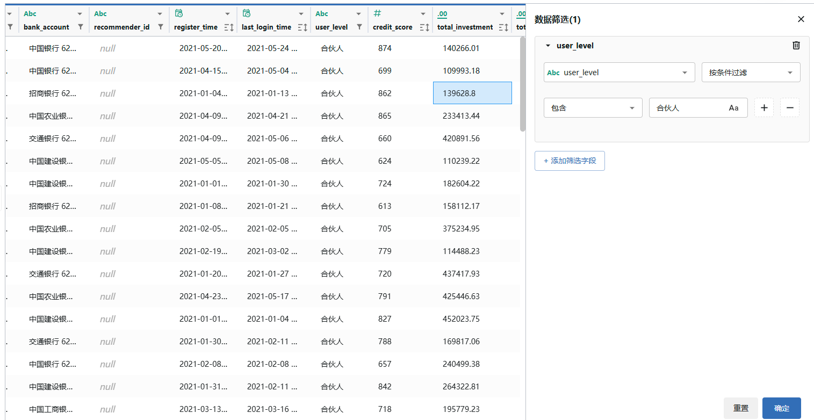Delete the user_level filter with trash icon
Viewport: 814px width, 420px height.
coord(796,46)
